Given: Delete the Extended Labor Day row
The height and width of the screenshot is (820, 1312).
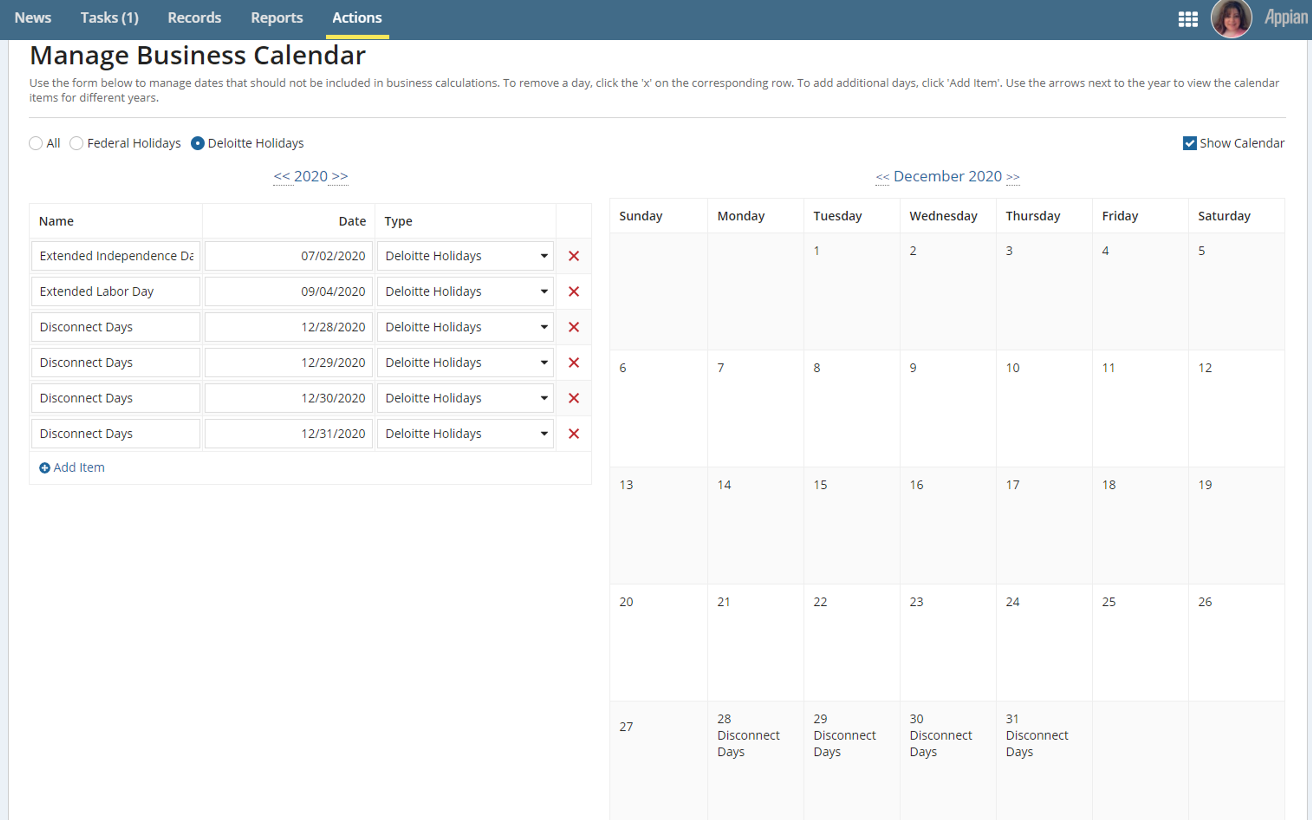Looking at the screenshot, I should [x=573, y=291].
